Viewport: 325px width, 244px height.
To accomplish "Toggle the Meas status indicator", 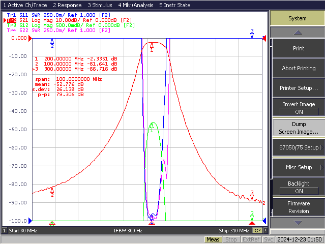I will [213, 239].
